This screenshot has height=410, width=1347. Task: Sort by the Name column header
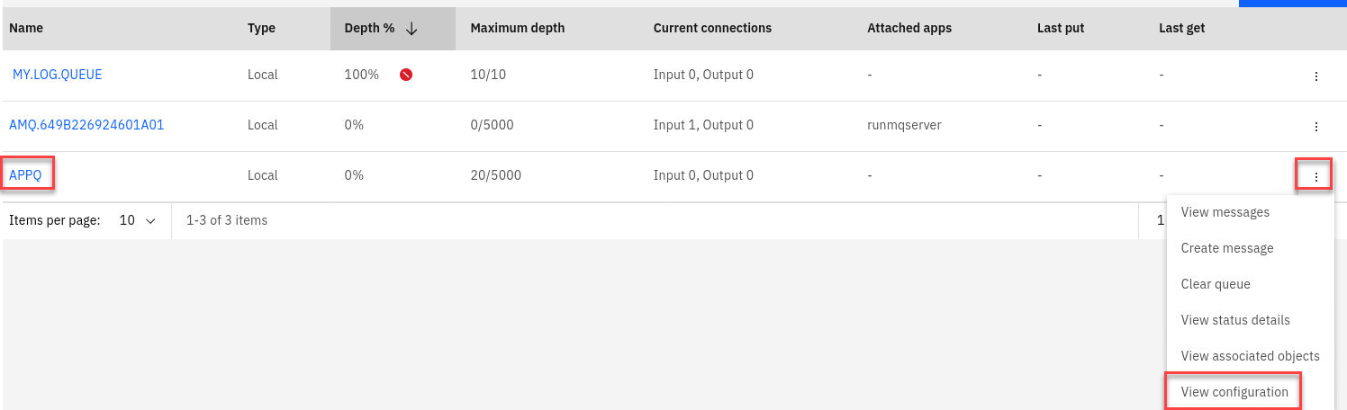[26, 28]
